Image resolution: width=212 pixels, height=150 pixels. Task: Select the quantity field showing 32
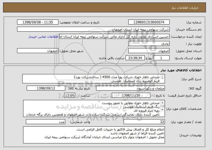(144, 122)
